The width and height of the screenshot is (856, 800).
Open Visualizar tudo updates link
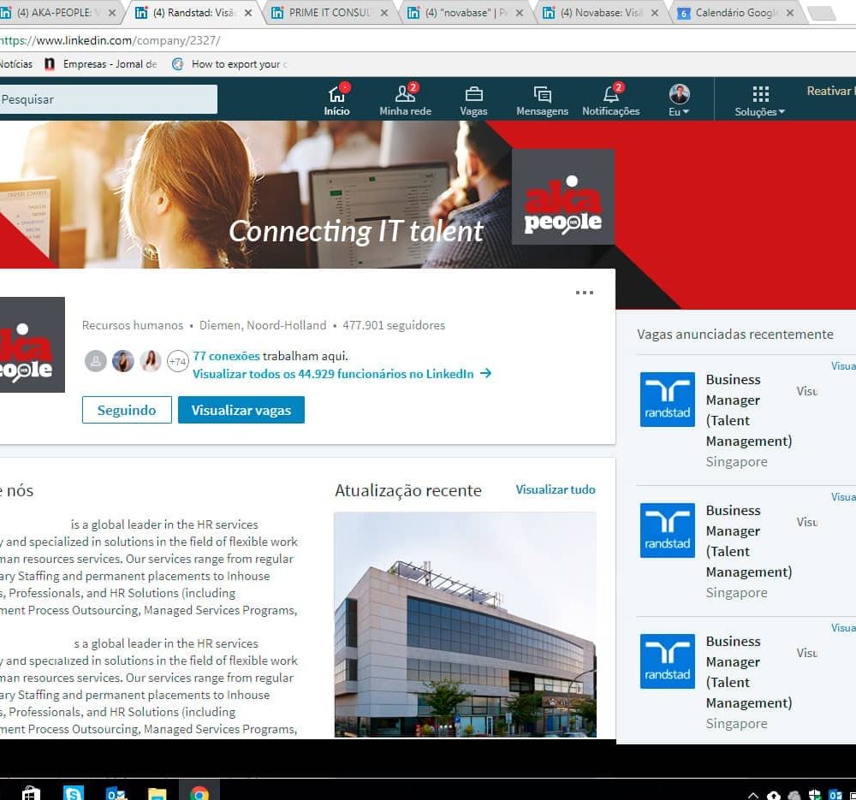(x=556, y=489)
